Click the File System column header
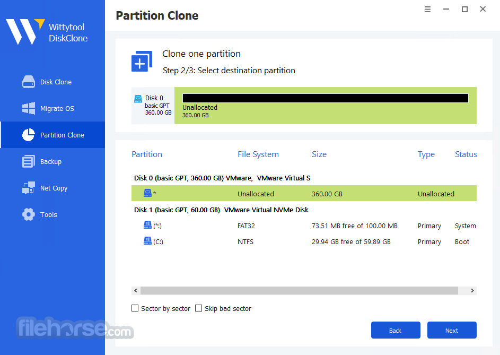Screen dimensions: 500x355 point(258,154)
